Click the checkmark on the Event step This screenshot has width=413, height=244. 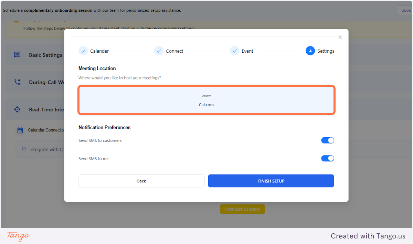tap(234, 51)
